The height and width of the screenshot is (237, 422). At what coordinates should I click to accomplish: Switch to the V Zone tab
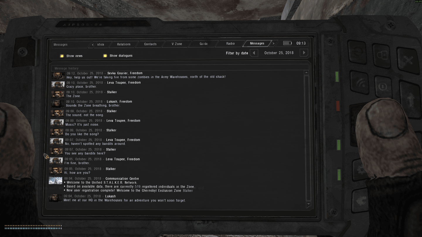177,44
